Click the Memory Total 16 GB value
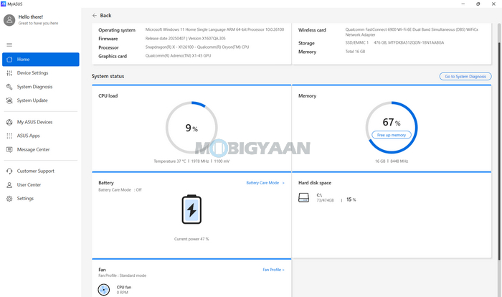Image resolution: width=502 pixels, height=297 pixels. (355, 52)
